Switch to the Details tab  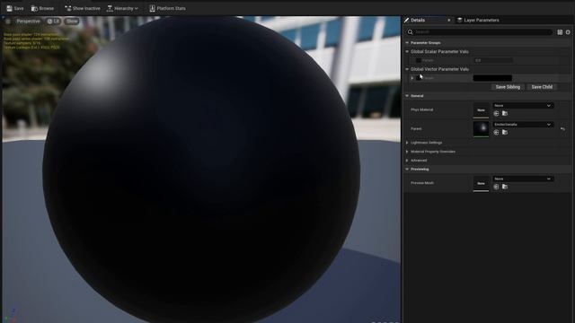point(418,20)
